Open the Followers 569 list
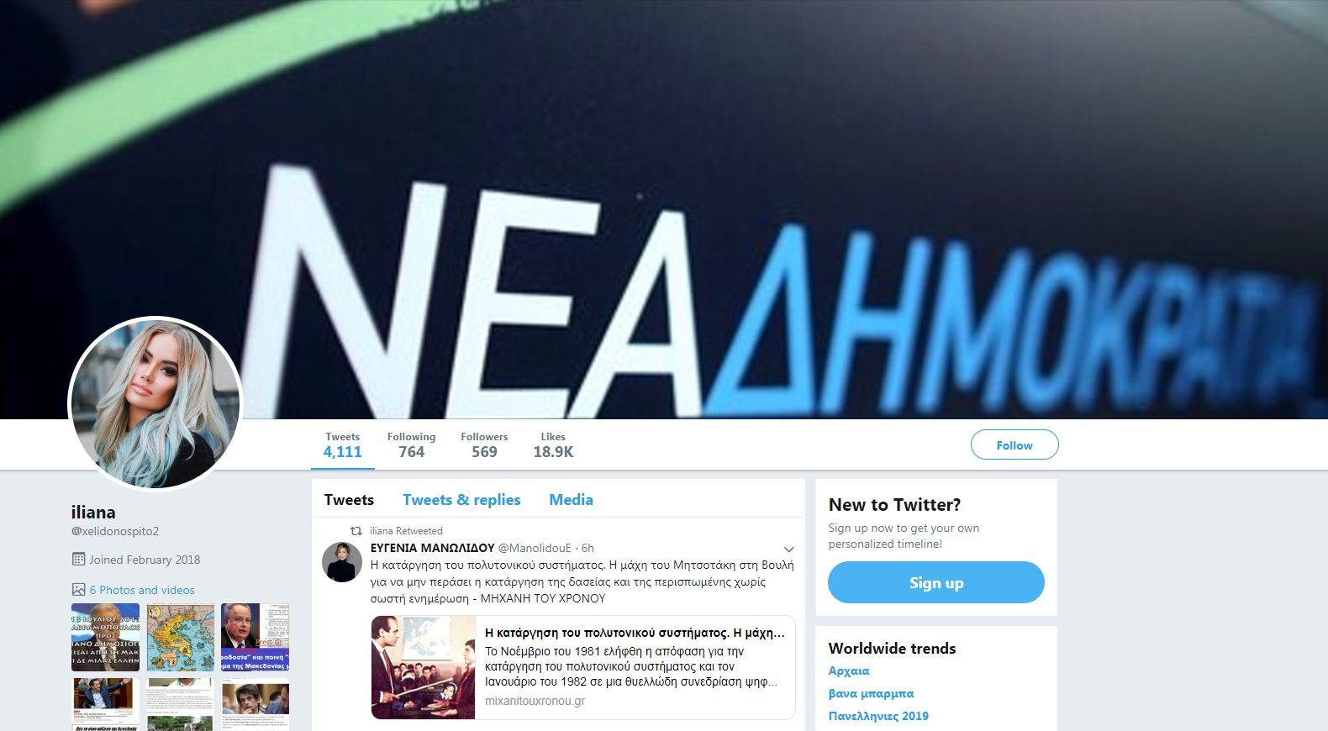 pos(484,445)
